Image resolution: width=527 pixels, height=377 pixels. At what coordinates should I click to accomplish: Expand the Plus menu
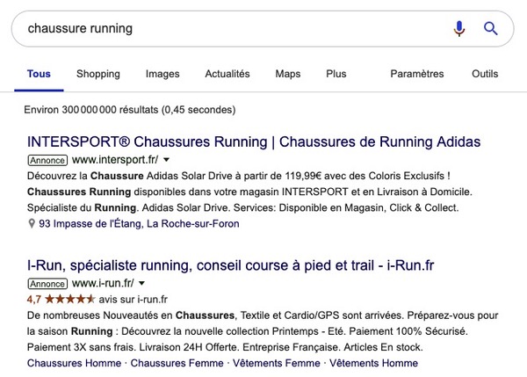336,74
